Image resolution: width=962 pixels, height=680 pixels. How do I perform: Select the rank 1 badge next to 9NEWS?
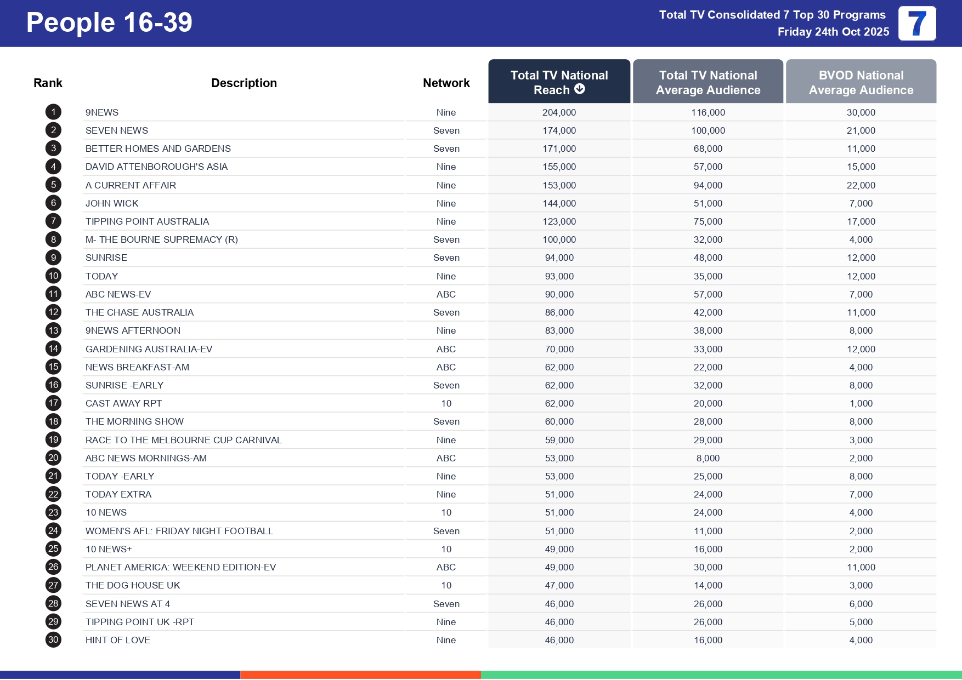[x=53, y=111]
